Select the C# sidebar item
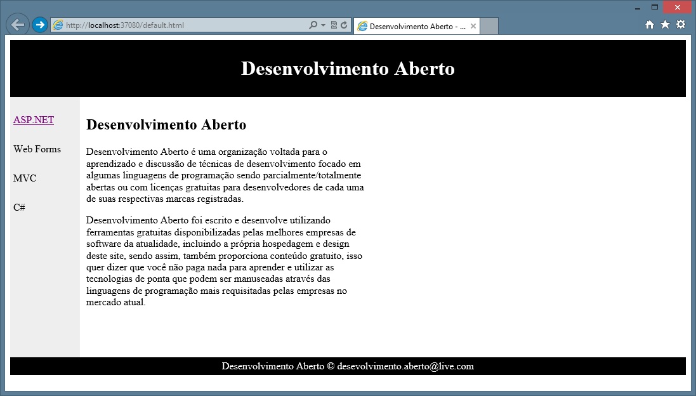 (x=19, y=208)
